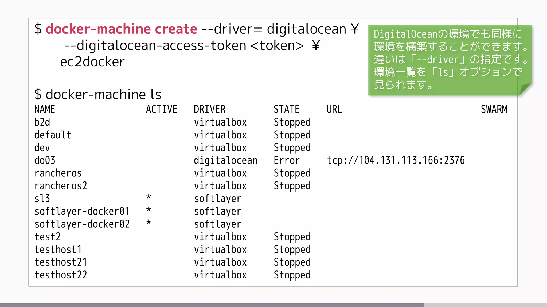Select the 'rancheros' machine name
The height and width of the screenshot is (307, 547).
58,173
